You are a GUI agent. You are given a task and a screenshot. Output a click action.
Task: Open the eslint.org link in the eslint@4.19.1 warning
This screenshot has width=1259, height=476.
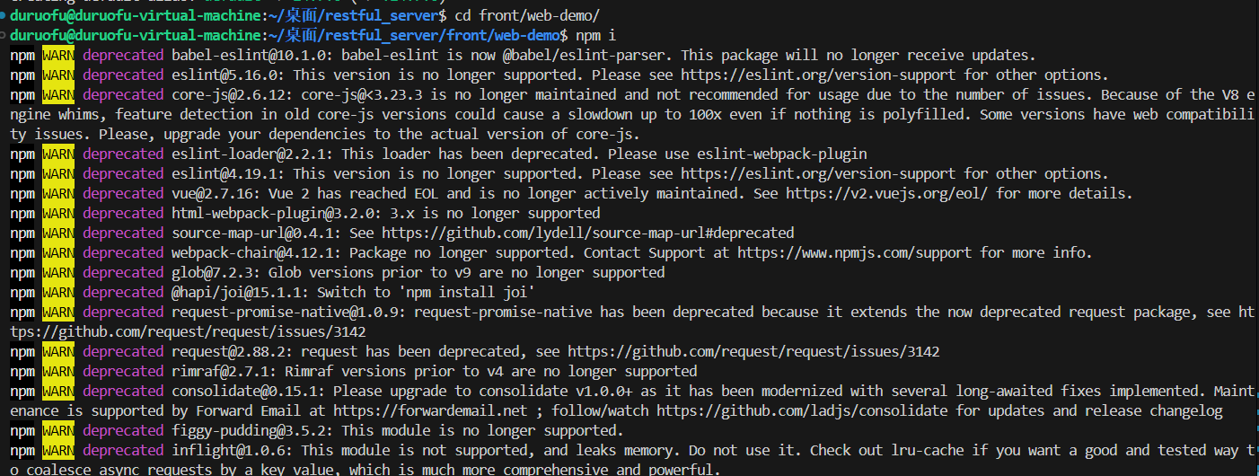tap(813, 174)
